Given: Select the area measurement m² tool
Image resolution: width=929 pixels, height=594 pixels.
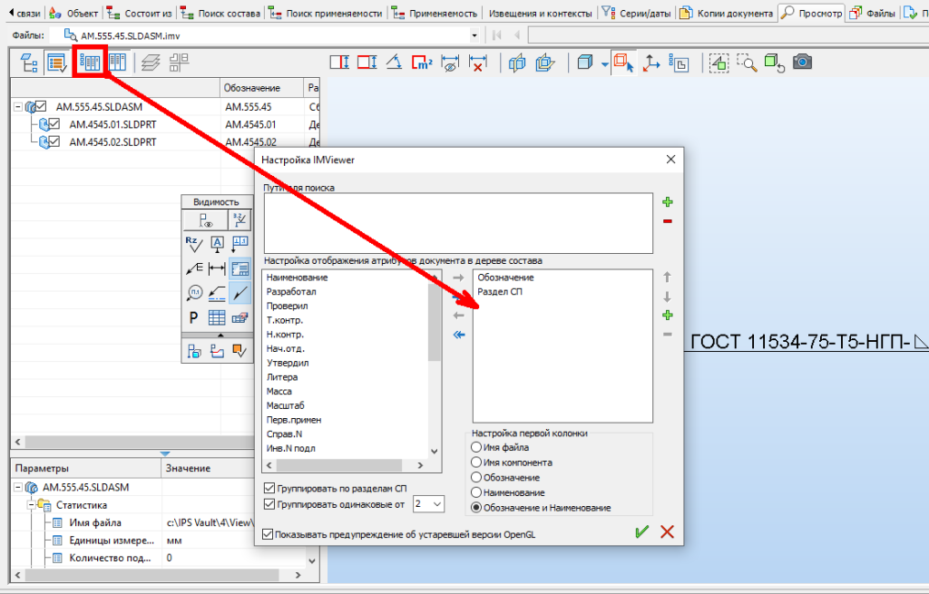Looking at the screenshot, I should (421, 63).
